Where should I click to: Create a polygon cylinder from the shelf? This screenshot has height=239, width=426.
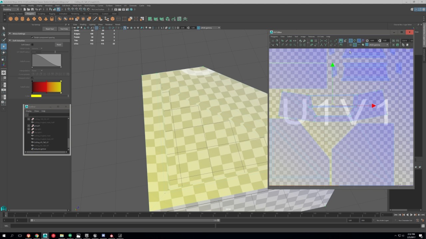coord(22,19)
